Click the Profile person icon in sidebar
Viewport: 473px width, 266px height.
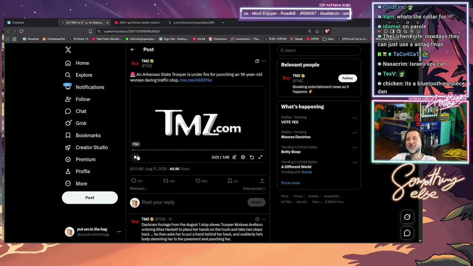pos(68,171)
